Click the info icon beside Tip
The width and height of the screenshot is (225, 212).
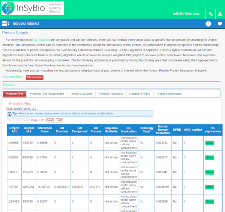(9, 113)
